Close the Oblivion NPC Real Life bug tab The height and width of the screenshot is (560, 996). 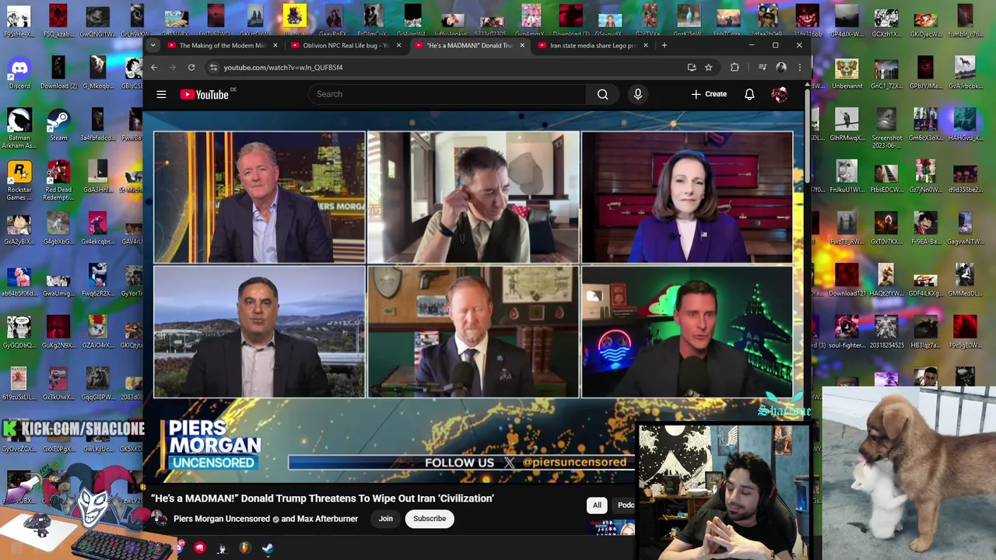pos(398,45)
